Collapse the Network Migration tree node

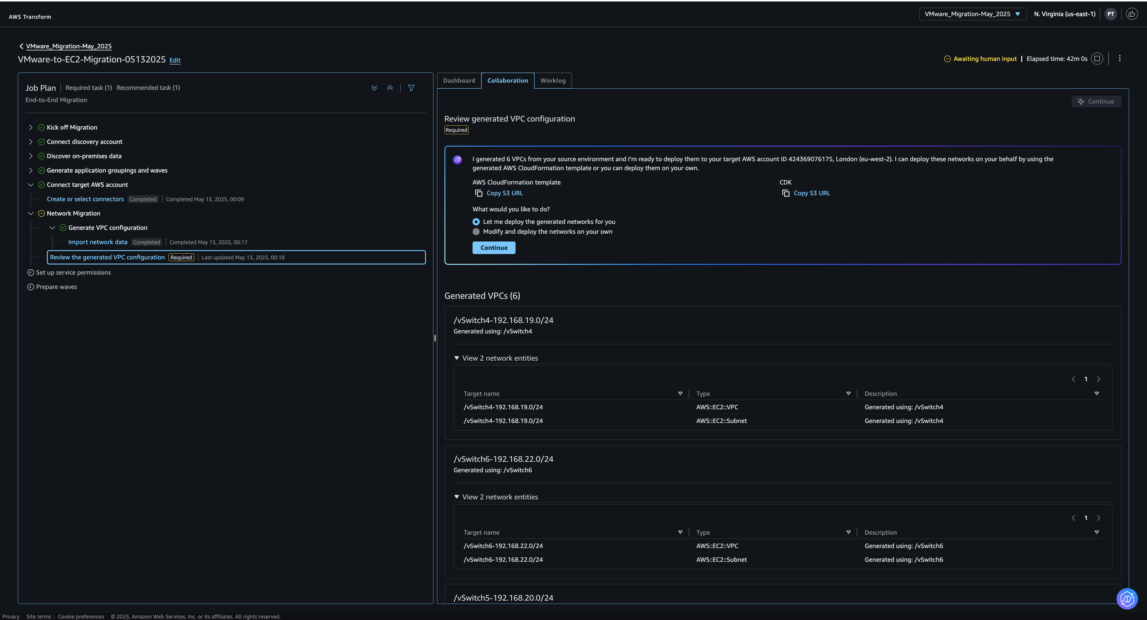(x=31, y=213)
